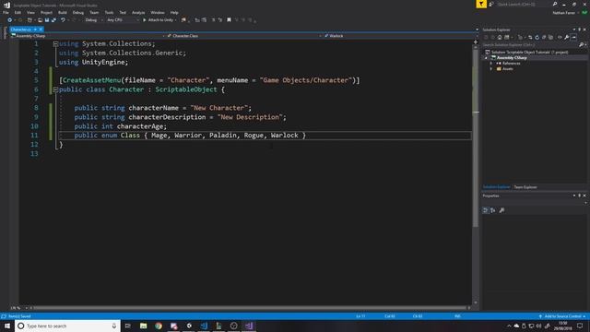
Task: Switch to the Solution Explorer bottom tab
Action: tap(497, 187)
